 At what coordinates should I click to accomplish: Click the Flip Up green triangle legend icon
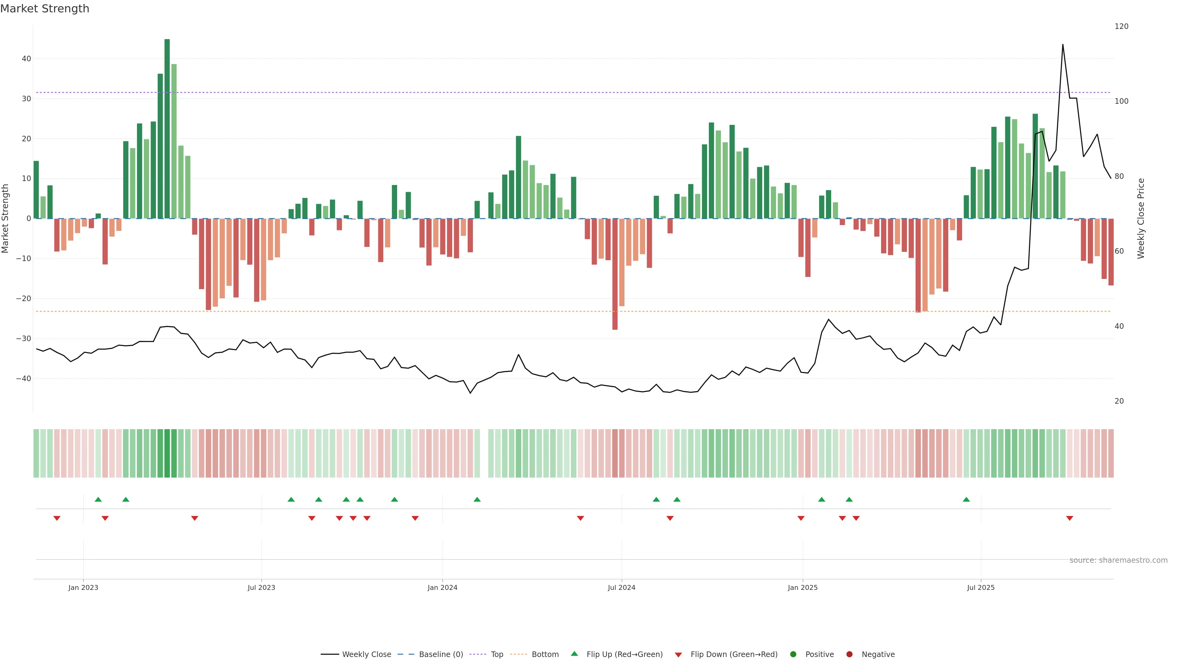(574, 654)
